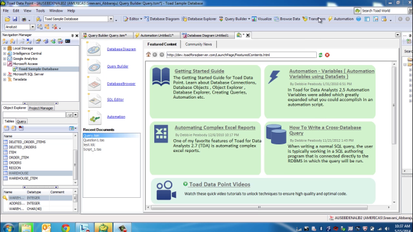The image size is (413, 232).
Task: Click the save disk icon
Action: coord(15,19)
